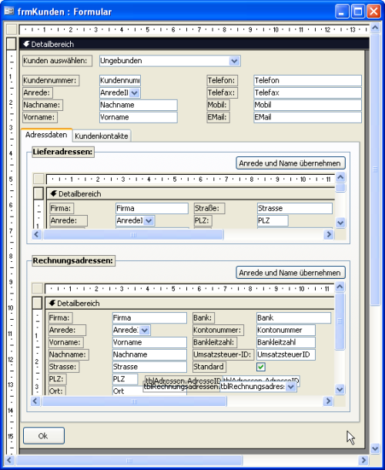Click main window horizontal scrollbar left arrow
Screen dimensions: 385x470
click(9, 460)
